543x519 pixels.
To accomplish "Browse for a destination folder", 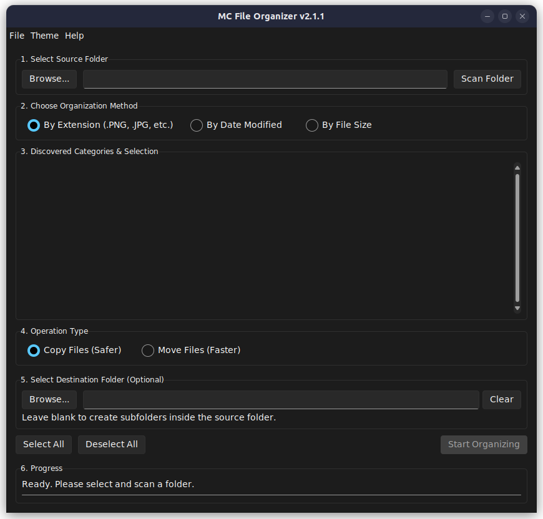I will [x=49, y=399].
